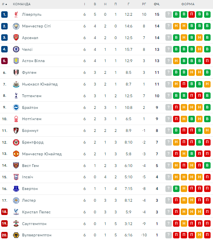
Task: Select the Arsenal club badge
Action: click(16, 38)
